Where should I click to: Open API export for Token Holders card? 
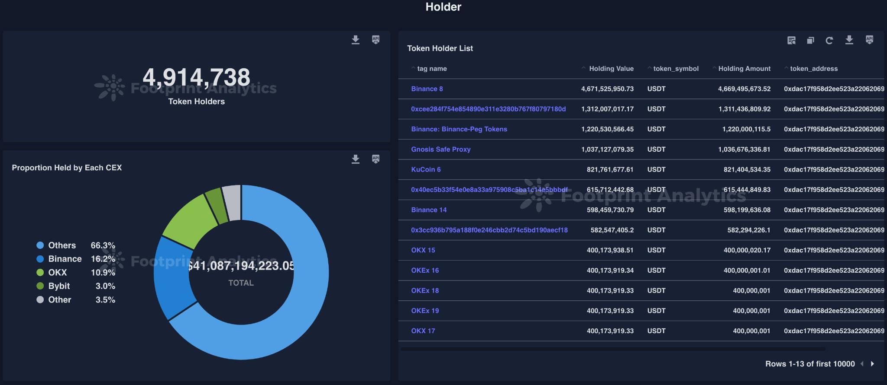pyautogui.click(x=376, y=40)
